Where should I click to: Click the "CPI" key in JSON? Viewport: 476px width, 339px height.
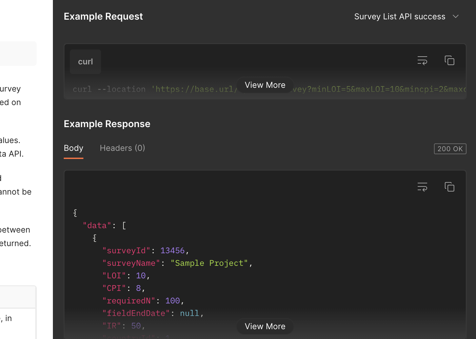(114, 288)
